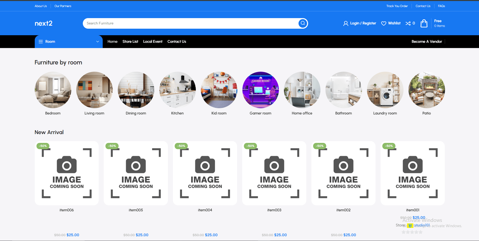479x241 pixels.
Task: Expand the Room dropdown chevron
Action: 98,42
